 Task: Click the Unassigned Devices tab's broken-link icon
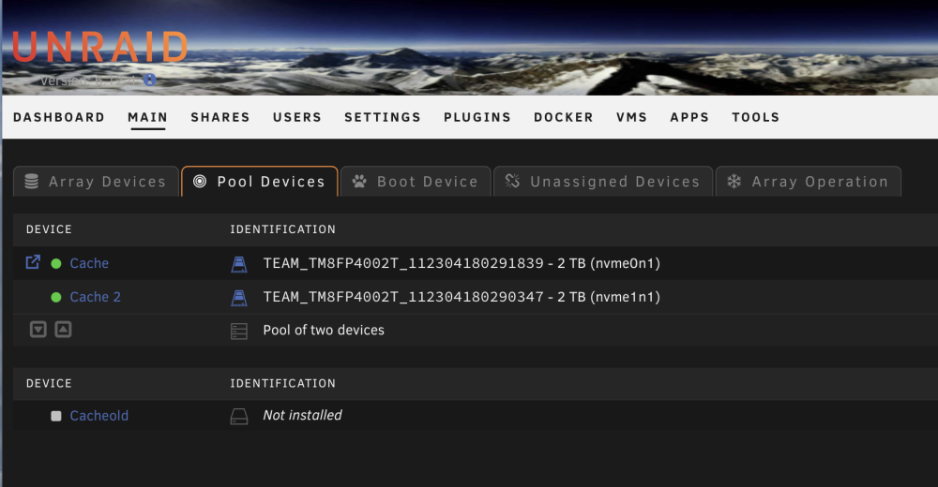[513, 181]
